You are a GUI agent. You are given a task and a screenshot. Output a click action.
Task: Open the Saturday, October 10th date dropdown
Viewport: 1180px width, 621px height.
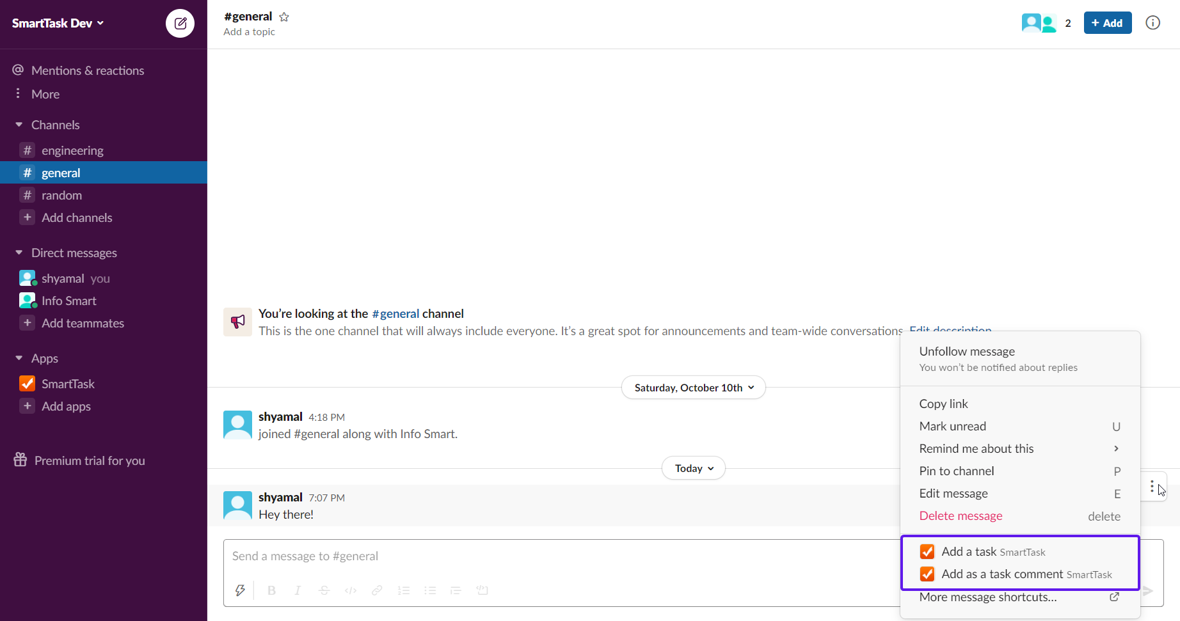point(694,388)
